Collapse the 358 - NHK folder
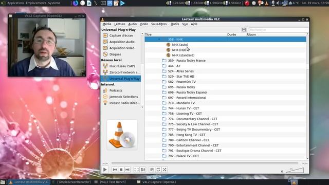This screenshot has width=329, height=185. coord(159,39)
